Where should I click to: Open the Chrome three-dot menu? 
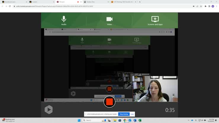click(x=217, y=6)
